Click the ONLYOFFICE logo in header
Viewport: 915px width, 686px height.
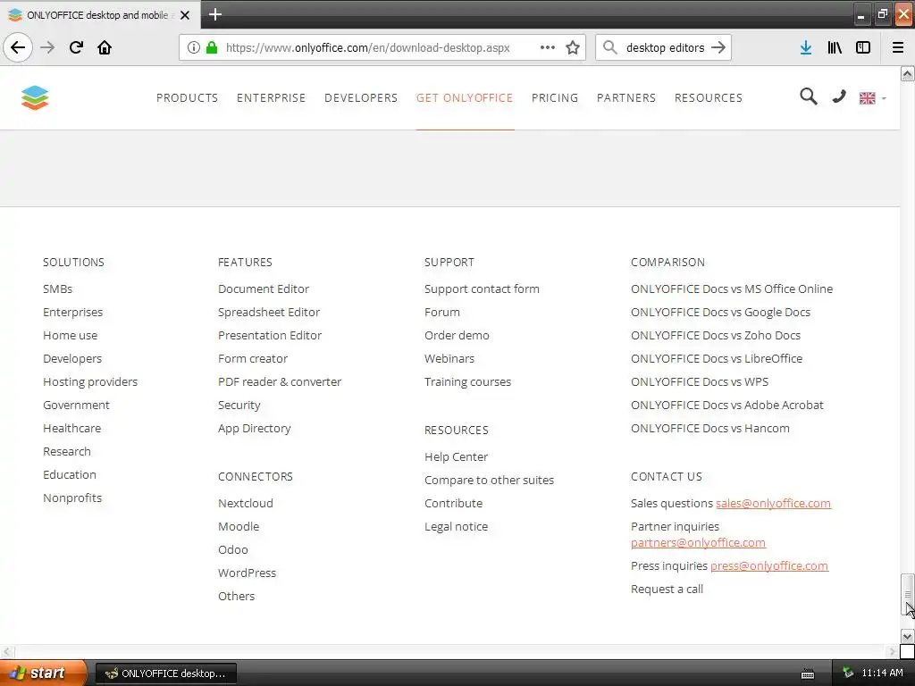[35, 97]
